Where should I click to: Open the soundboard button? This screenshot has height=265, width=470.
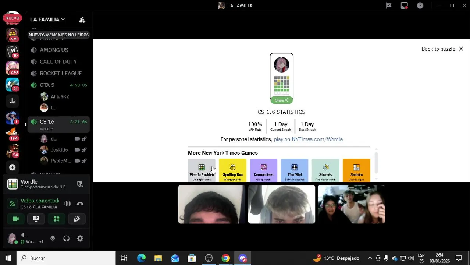[x=77, y=219]
